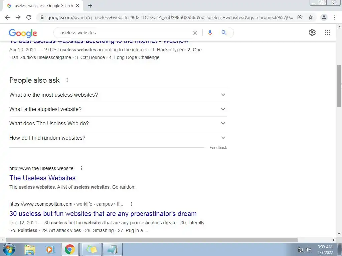Go forward to the next page

[18, 17]
